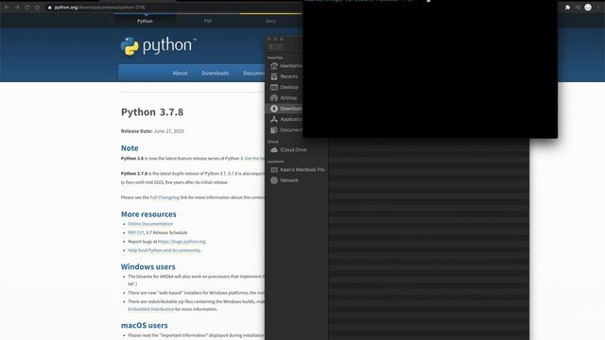
Task: Open the home folder in Finder sidebar
Action: [285, 66]
